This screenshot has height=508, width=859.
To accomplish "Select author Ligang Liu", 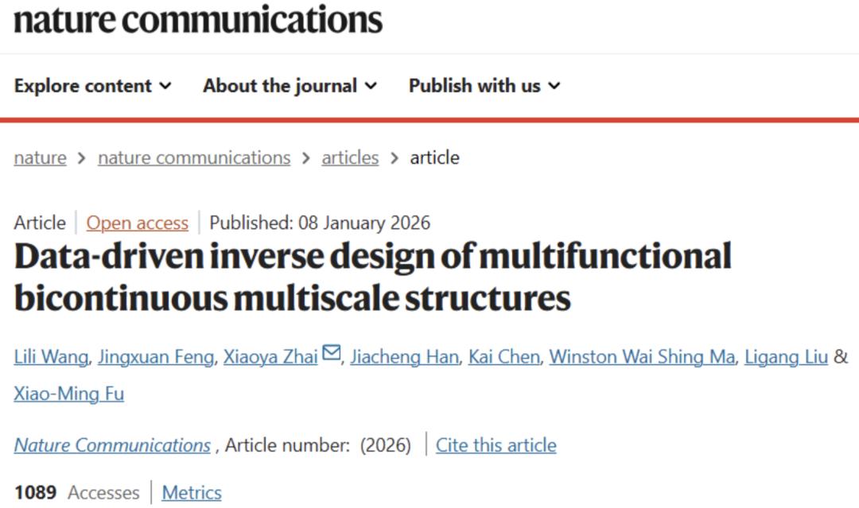I will coord(786,357).
